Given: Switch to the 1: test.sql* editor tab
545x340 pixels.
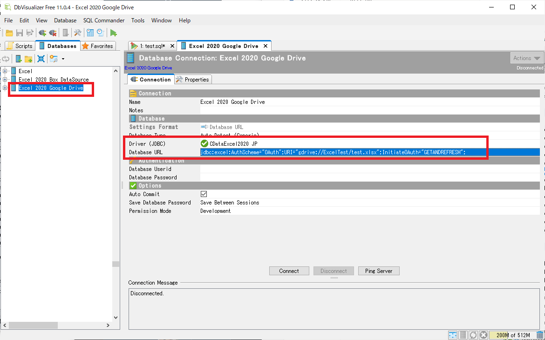Looking at the screenshot, I should pyautogui.click(x=152, y=46).
